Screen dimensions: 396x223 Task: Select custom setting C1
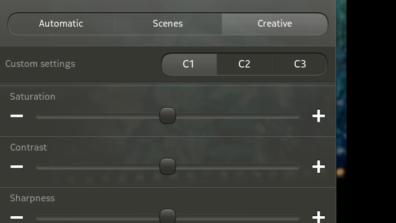coord(189,64)
